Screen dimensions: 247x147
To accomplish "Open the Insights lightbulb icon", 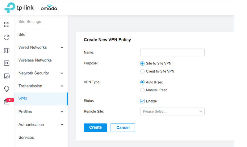I will point(6,89).
